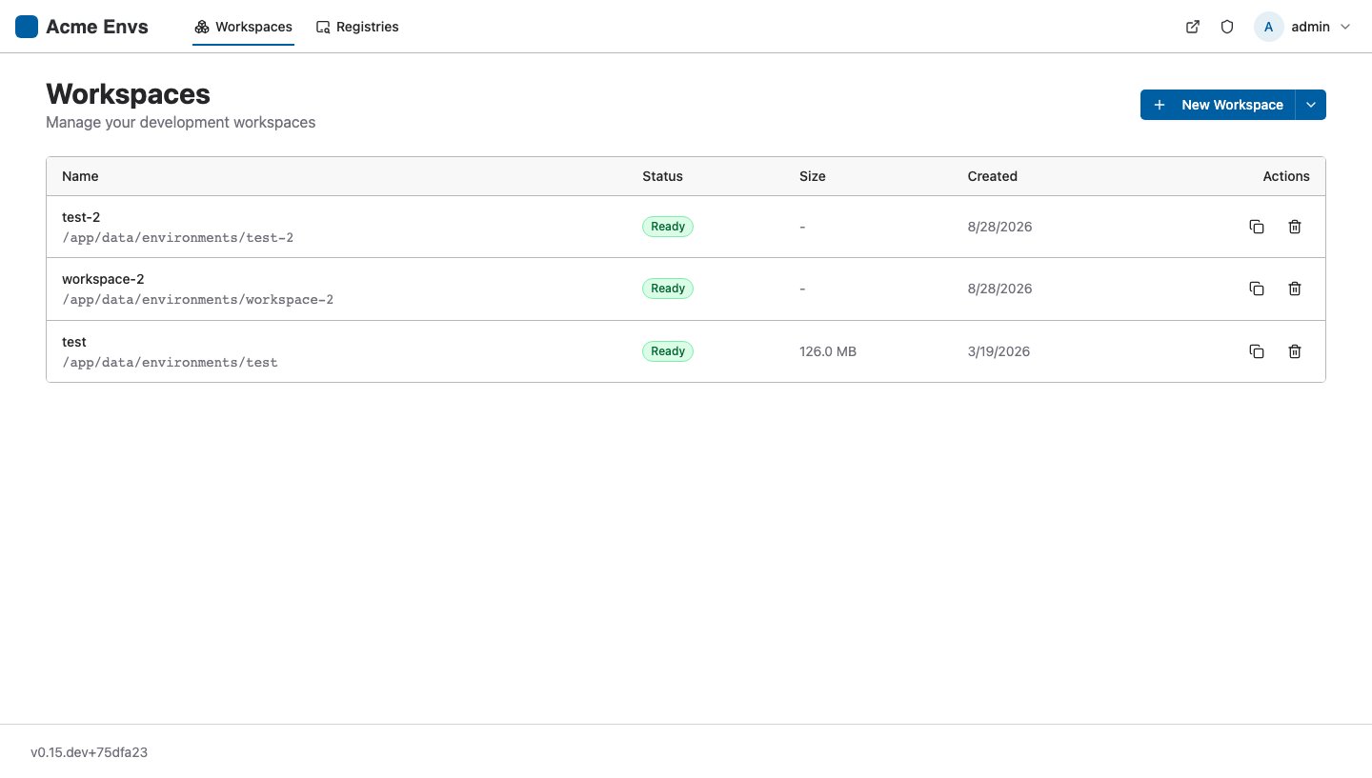Click the admin avatar circle

point(1268,27)
